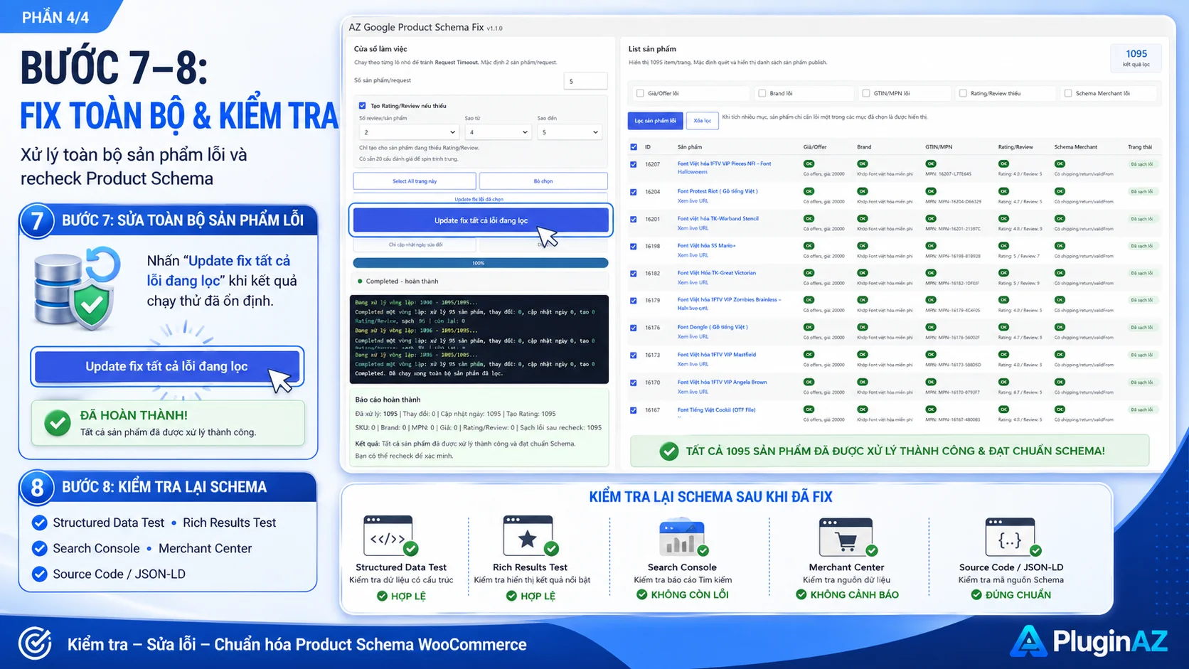The height and width of the screenshot is (669, 1189).
Task: Click the Báo cáo hoàn thành heading
Action: tap(388, 400)
